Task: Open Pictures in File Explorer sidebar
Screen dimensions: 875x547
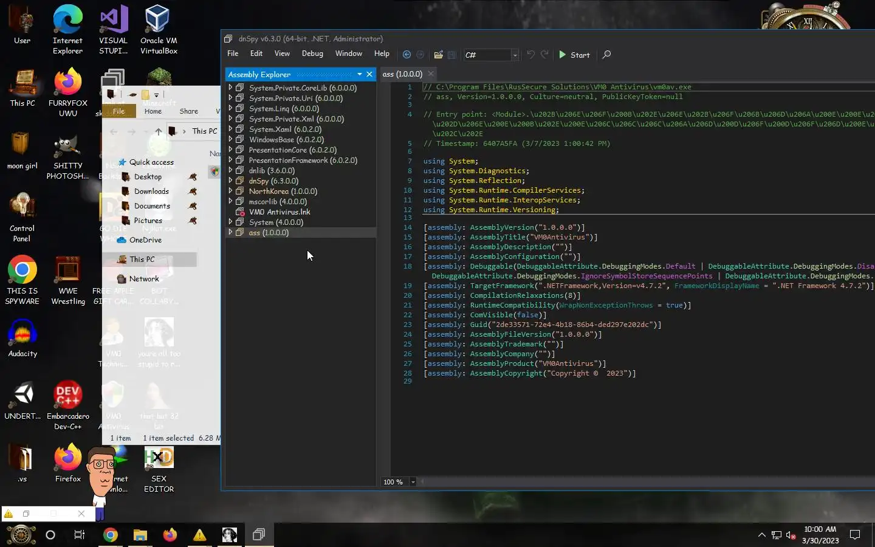Action: point(148,221)
